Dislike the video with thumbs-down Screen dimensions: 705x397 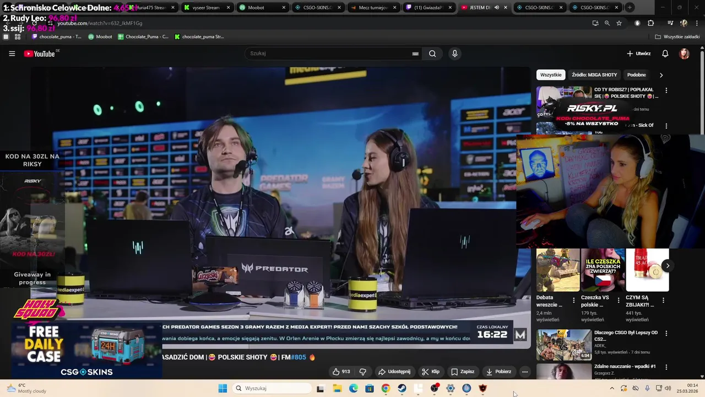(x=362, y=372)
